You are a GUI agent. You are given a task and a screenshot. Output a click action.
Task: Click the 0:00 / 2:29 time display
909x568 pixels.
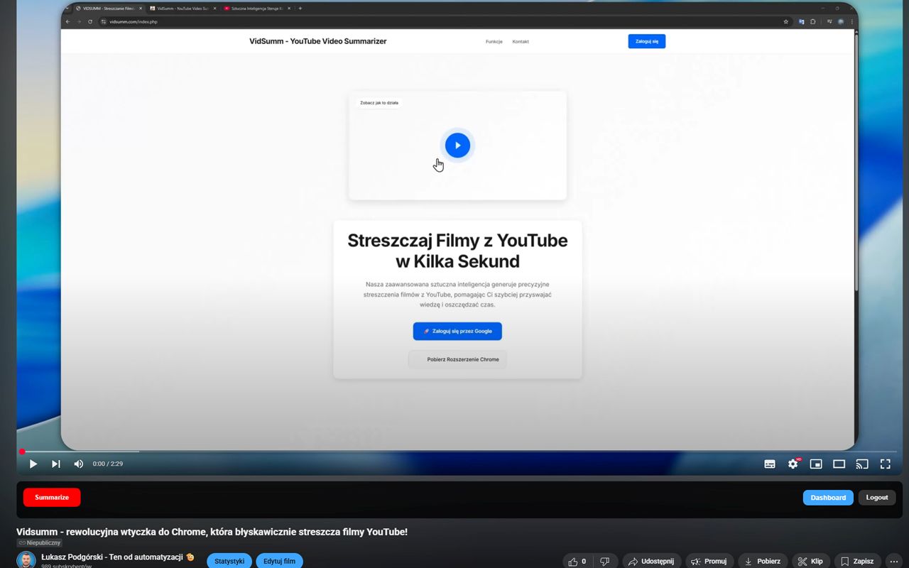point(108,464)
